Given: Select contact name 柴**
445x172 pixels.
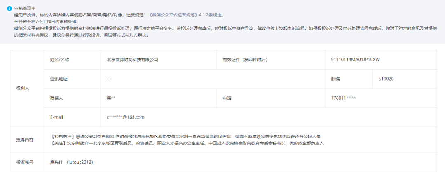Looking at the screenshot, I should [111, 98].
